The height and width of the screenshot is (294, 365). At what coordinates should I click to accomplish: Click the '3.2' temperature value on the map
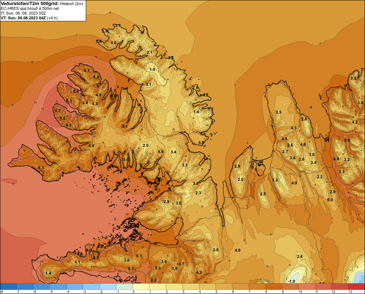pos(347,160)
